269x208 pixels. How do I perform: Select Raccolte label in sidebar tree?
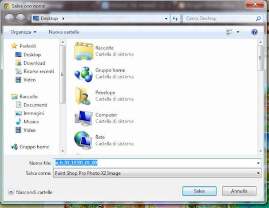pos(29,97)
